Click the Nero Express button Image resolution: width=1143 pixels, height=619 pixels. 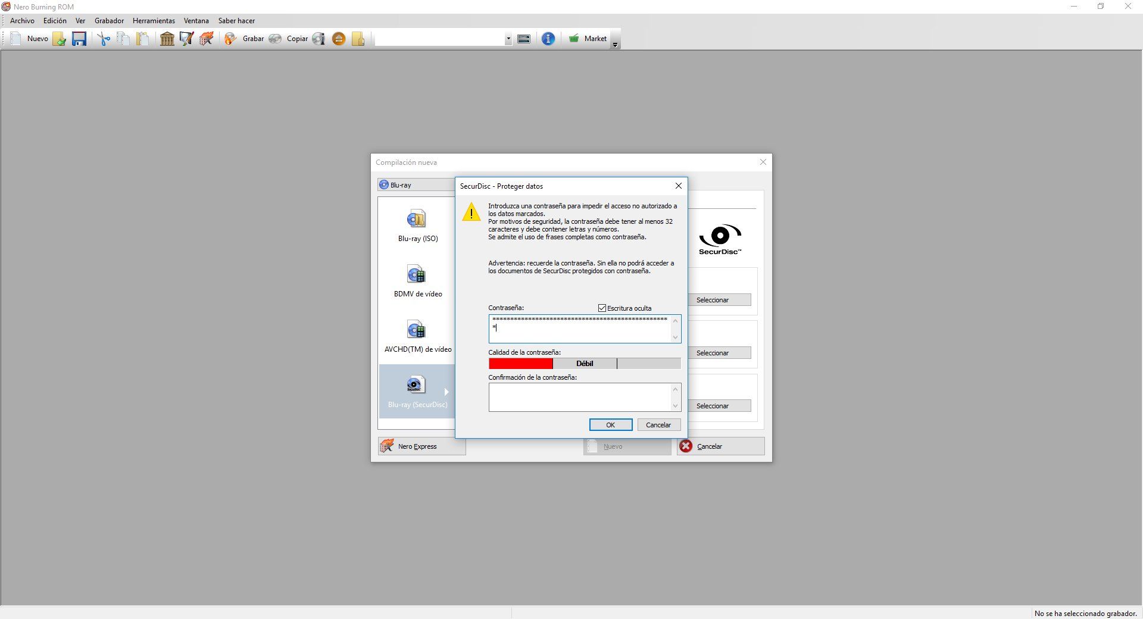(x=422, y=446)
